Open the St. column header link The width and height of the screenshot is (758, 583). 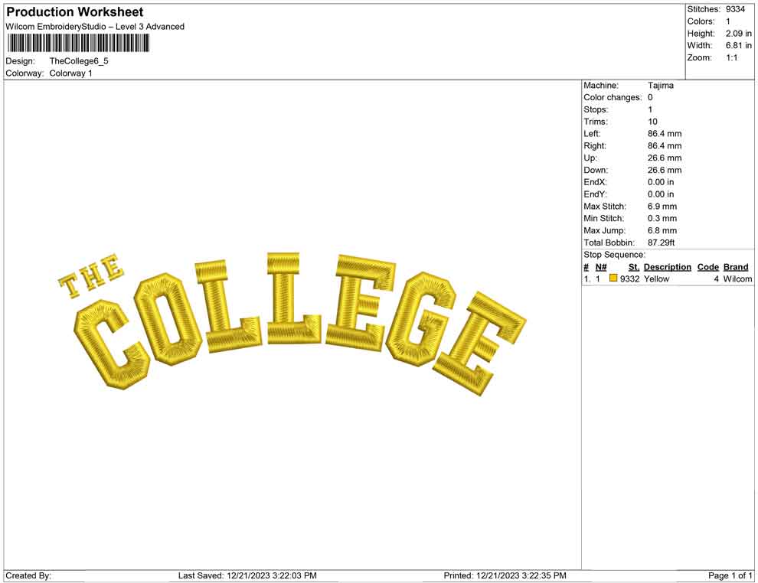[633, 266]
